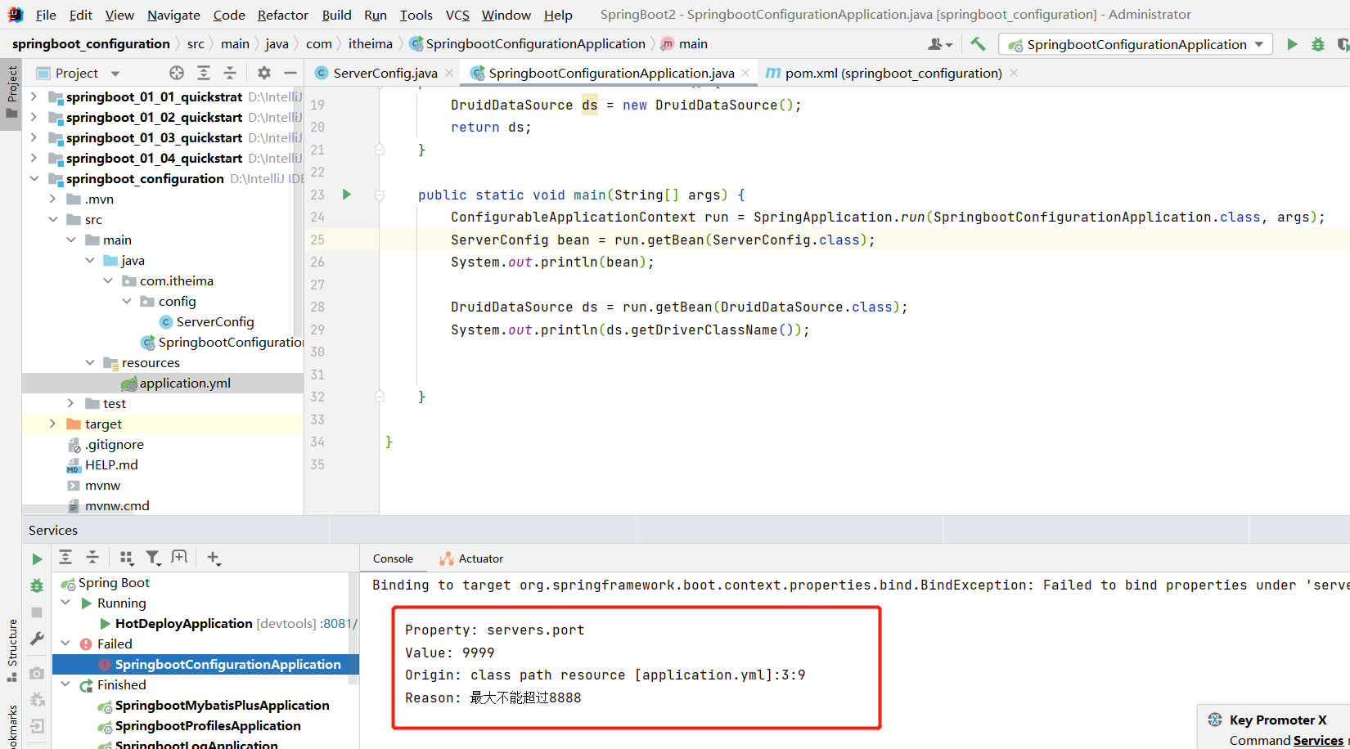Start debugging with the bug icon in the top toolbar
Screen dimensions: 1350x749
(x=1318, y=44)
